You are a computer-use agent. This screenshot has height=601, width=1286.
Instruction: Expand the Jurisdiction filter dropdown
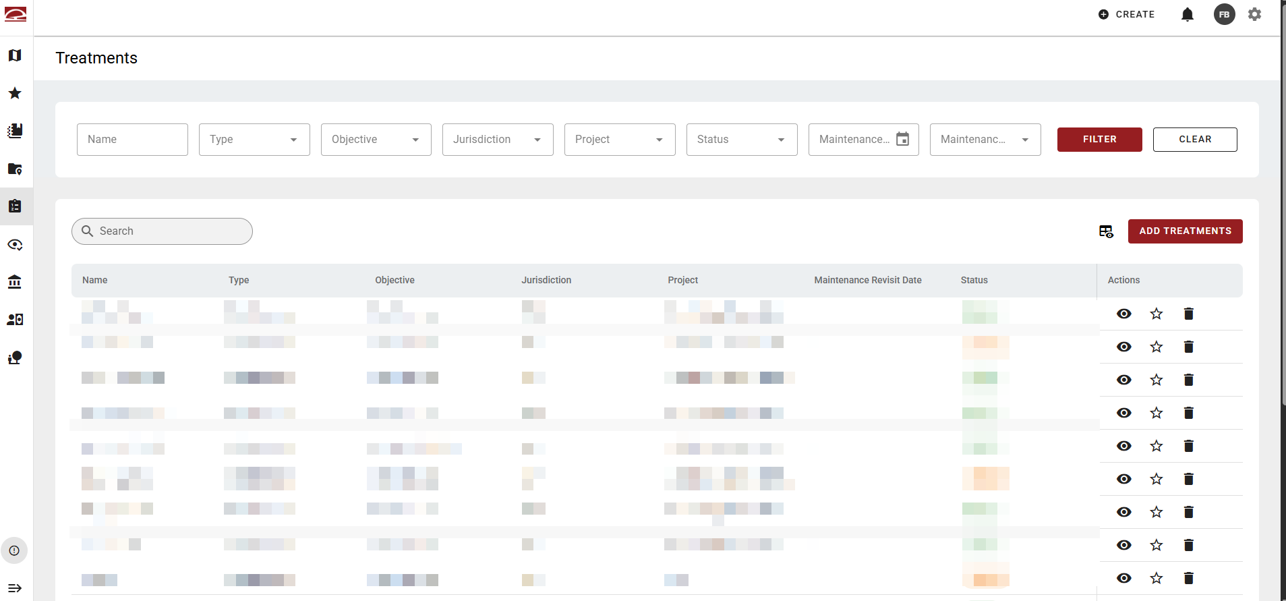coord(498,140)
